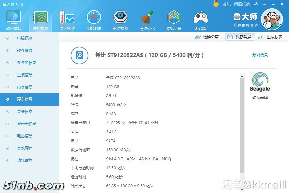Image resolution: width=289 pixels, height=193 pixels.
Task: Click the 12.50 毫秒 seek time value
Action: coord(115,168)
